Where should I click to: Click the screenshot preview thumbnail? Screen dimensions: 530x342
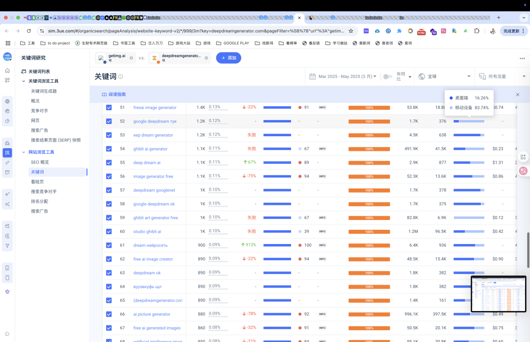(499, 294)
